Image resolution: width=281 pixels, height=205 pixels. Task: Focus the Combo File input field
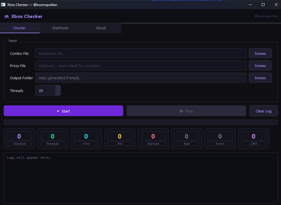[x=141, y=53]
